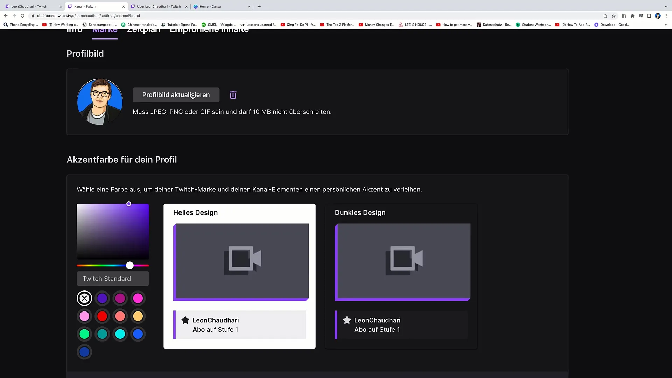Click Profilbild aktualisieren button
This screenshot has height=378, width=672.
(x=176, y=94)
